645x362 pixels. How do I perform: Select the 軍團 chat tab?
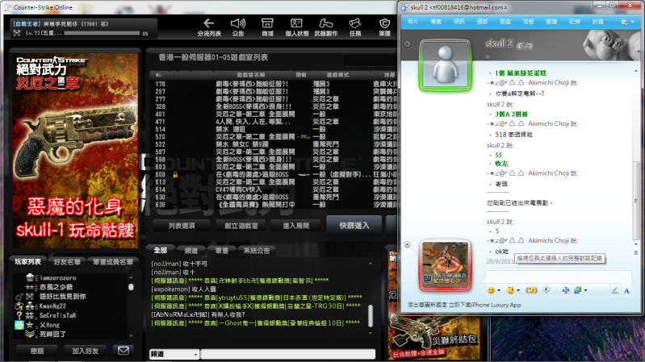(x=221, y=251)
